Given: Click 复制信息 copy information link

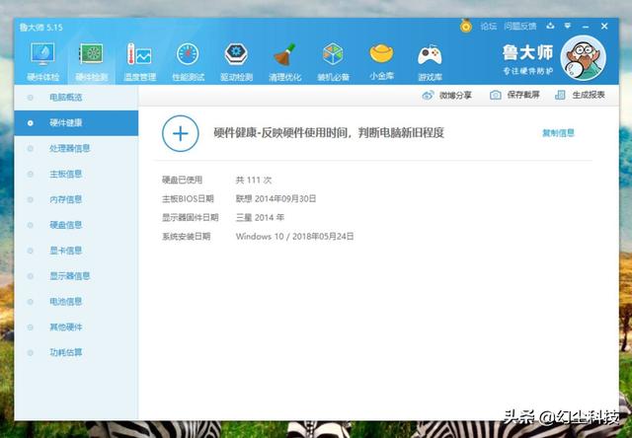Looking at the screenshot, I should (558, 133).
